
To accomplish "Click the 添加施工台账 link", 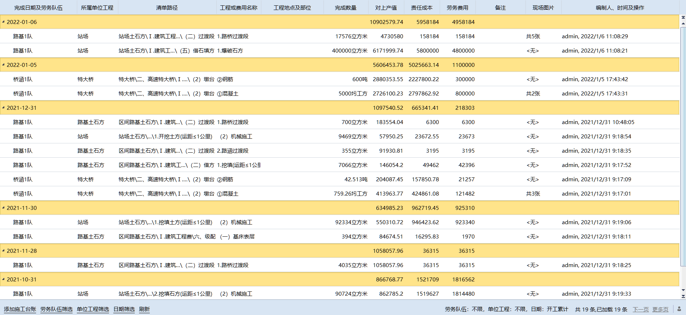I will [x=20, y=309].
